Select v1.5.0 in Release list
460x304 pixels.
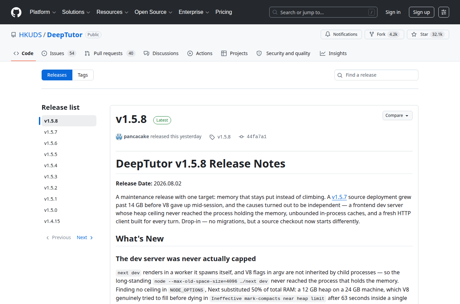click(69, 210)
